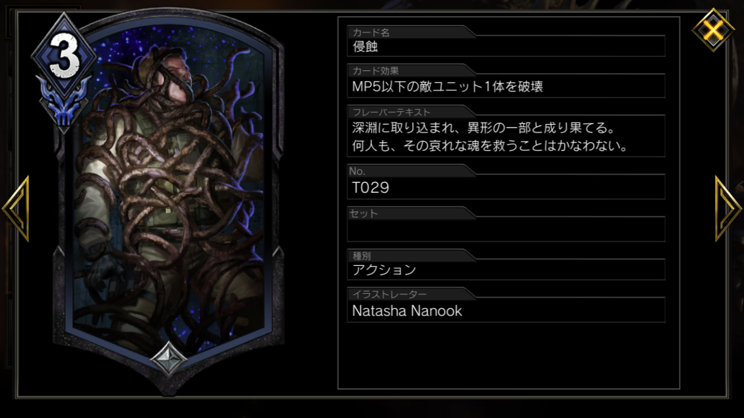Select the card name field 侵蝕
This screenshot has height=418, width=744.
point(506,46)
